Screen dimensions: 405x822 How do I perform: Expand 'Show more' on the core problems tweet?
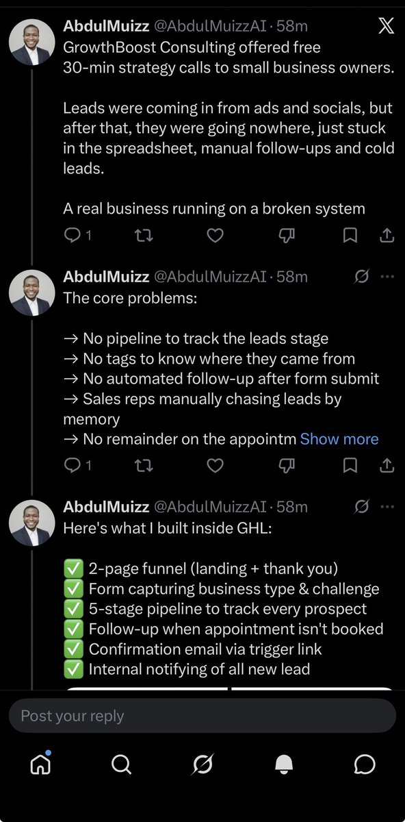pos(339,439)
